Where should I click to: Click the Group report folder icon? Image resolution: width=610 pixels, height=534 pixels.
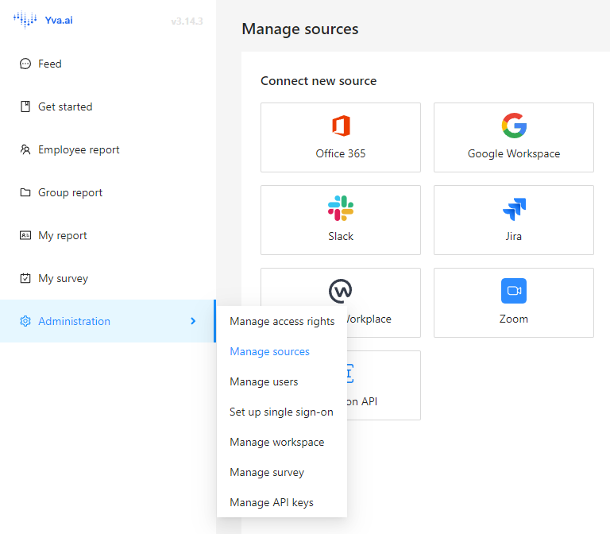pyautogui.click(x=25, y=192)
